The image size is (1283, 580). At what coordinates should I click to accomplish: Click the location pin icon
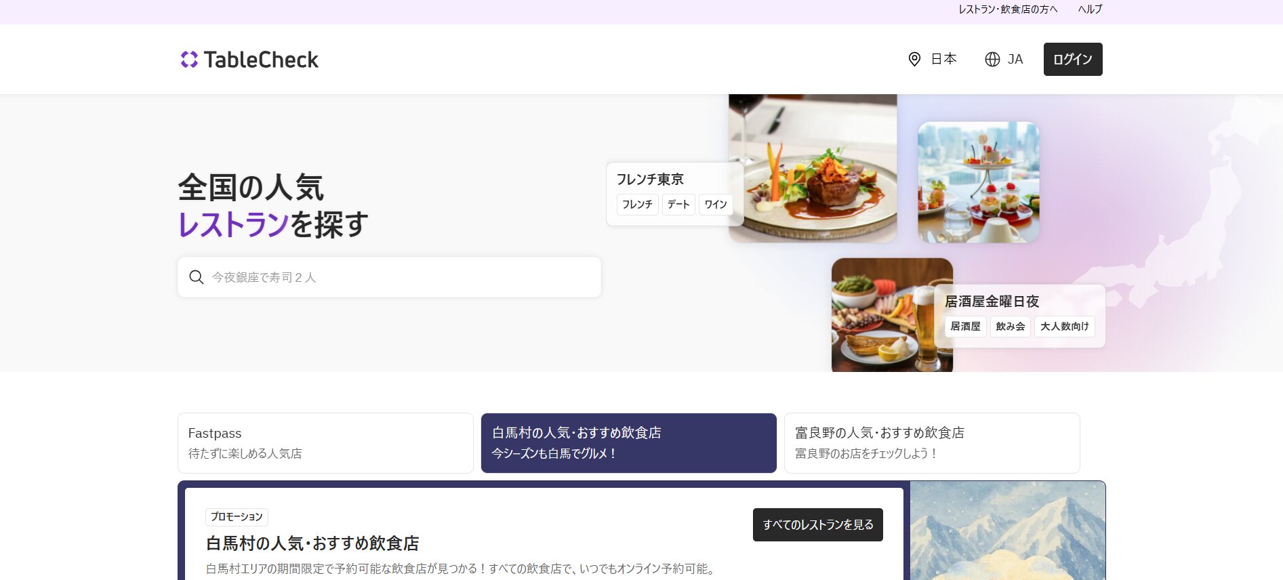(914, 60)
